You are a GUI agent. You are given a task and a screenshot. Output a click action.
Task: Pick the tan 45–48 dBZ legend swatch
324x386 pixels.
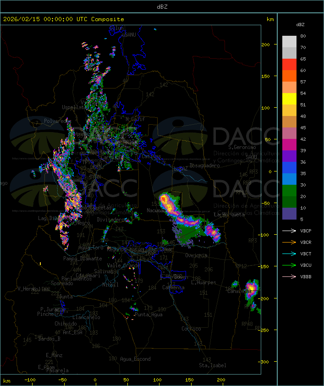pos(289,121)
